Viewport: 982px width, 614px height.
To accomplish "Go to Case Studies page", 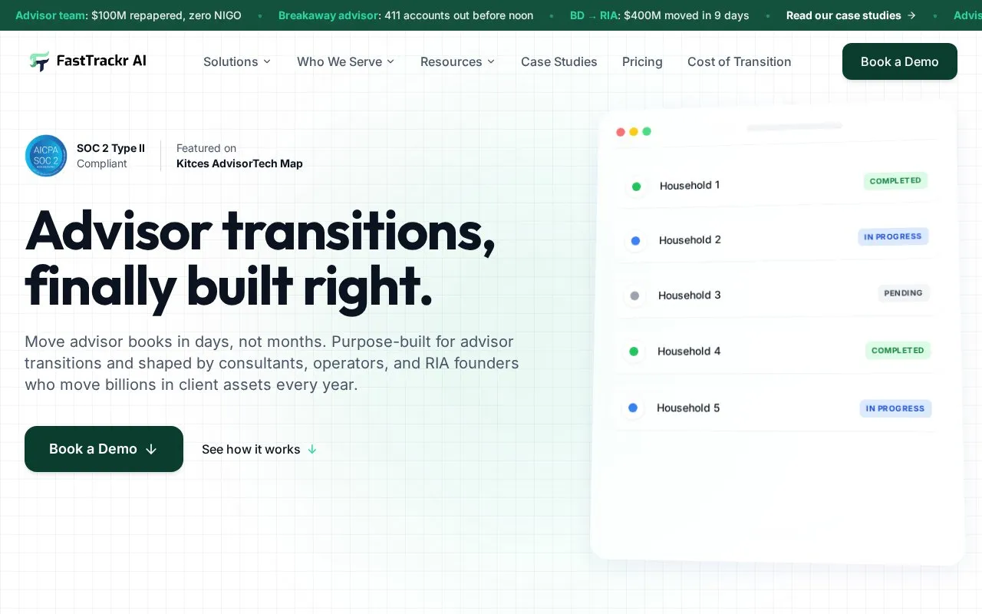I will [x=559, y=61].
